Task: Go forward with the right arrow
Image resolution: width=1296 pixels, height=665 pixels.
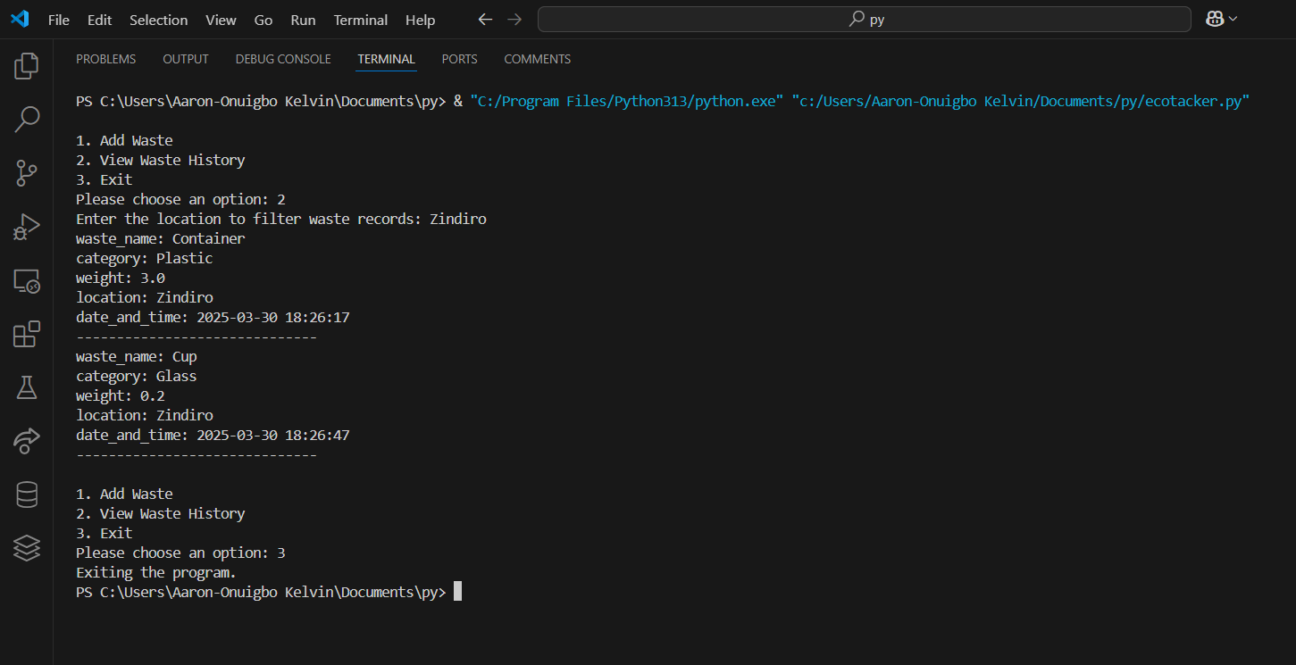Action: (514, 20)
